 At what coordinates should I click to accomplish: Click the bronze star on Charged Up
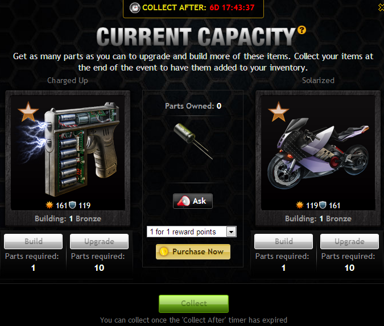click(x=28, y=112)
